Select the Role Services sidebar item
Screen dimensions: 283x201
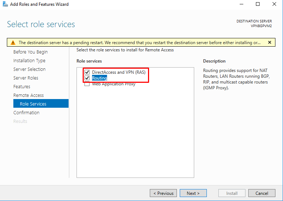coord(33,104)
